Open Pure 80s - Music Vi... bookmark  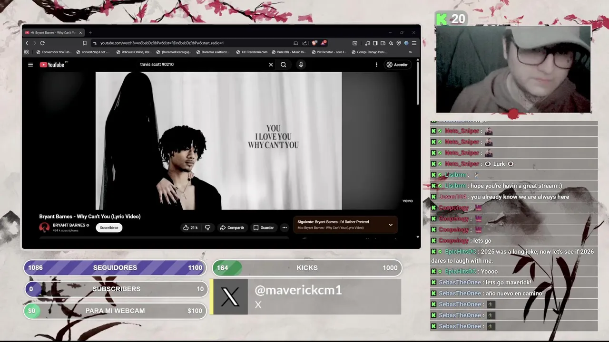click(289, 52)
